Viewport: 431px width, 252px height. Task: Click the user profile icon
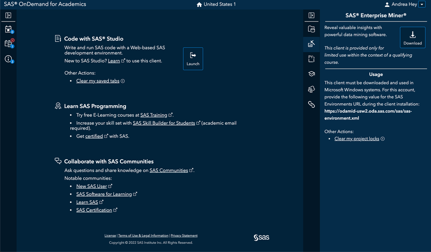(387, 4)
